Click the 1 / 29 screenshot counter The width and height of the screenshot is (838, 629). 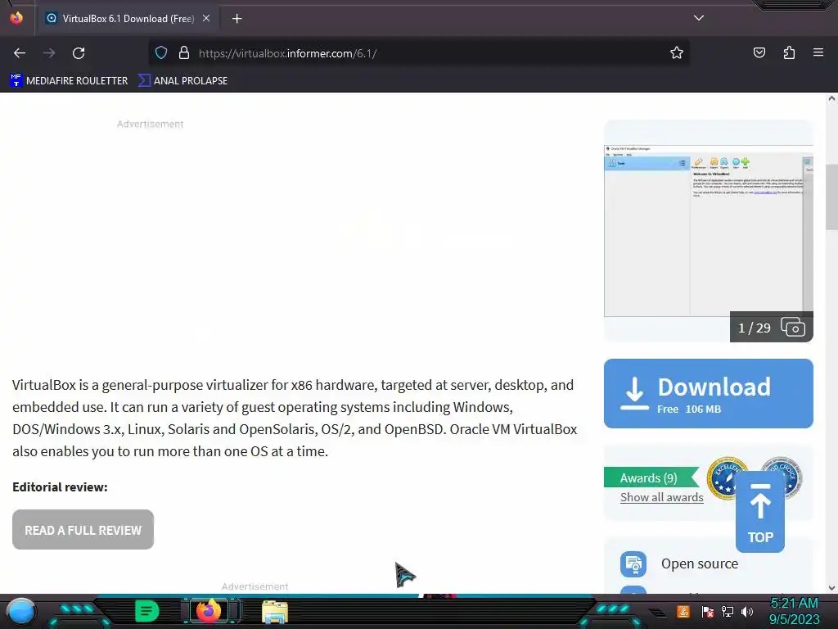(x=754, y=328)
